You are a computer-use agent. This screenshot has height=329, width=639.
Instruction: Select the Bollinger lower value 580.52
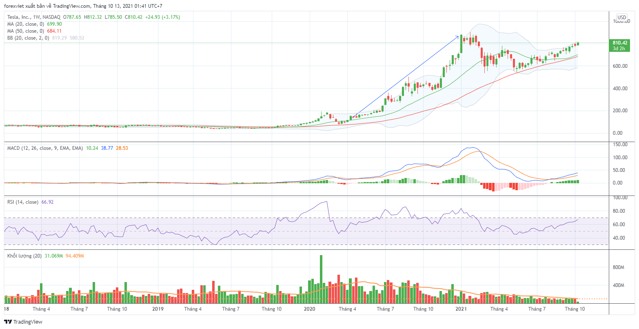77,38
